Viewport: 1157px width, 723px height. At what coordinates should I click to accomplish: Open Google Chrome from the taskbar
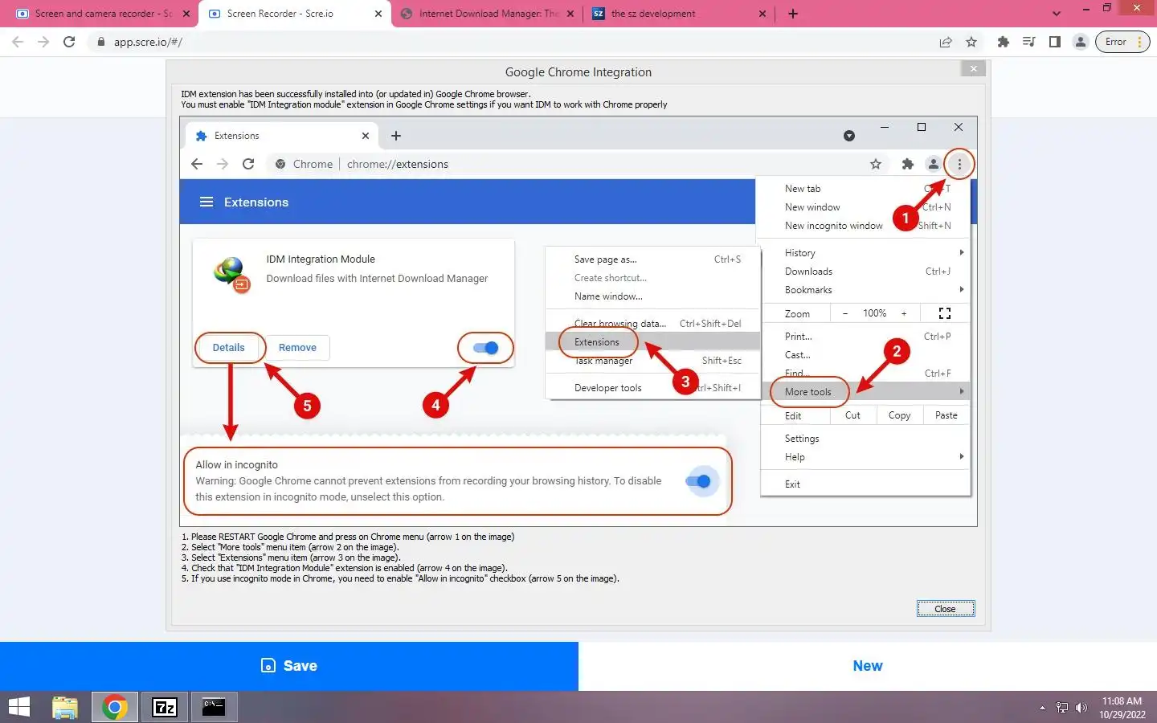tap(115, 708)
